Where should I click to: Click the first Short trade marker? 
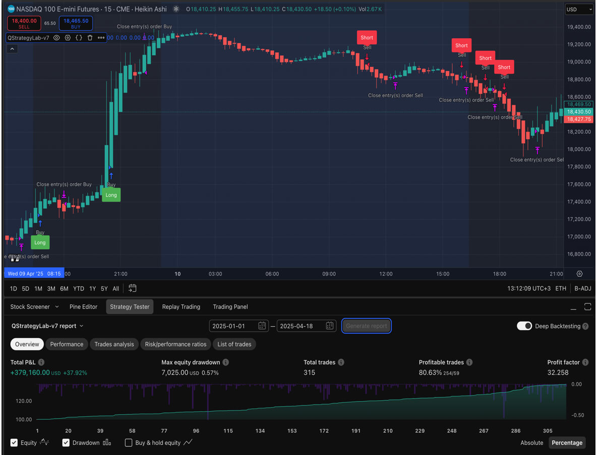(x=367, y=38)
